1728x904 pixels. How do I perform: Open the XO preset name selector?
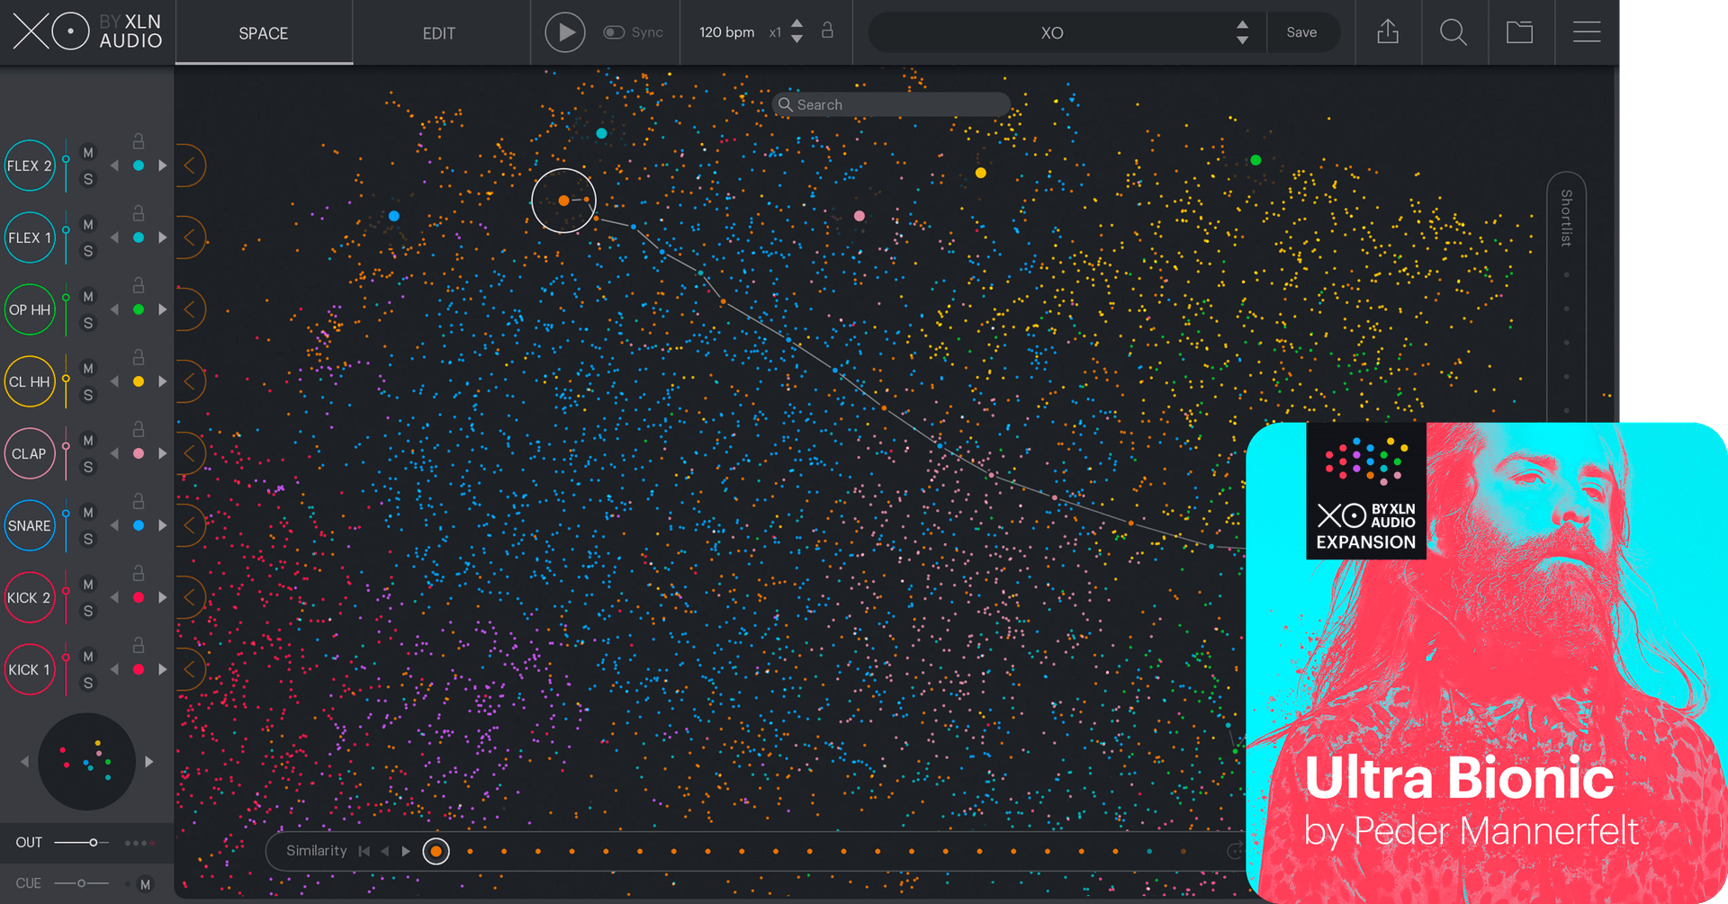(x=1051, y=33)
